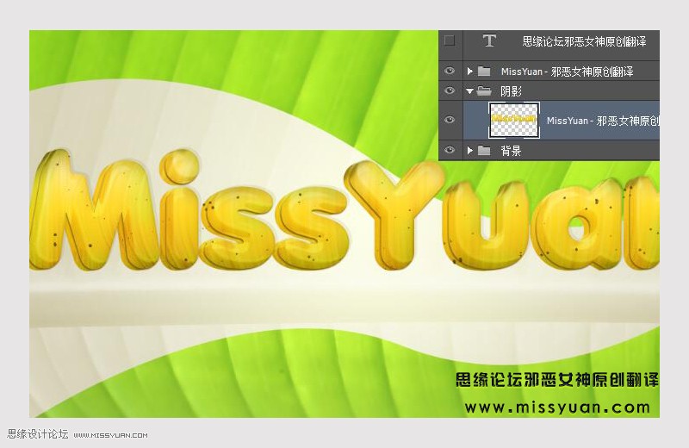This screenshot has width=689, height=448.
Task: Toggle visibility of the 背景 group
Action: (450, 151)
